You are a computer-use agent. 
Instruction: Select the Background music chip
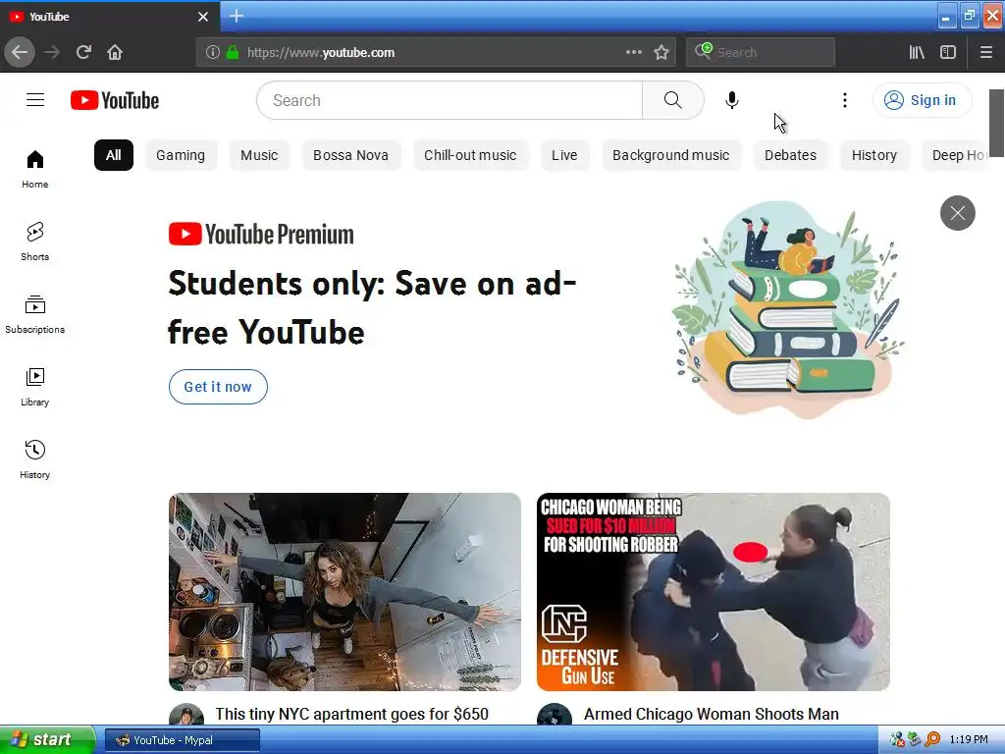click(x=671, y=155)
